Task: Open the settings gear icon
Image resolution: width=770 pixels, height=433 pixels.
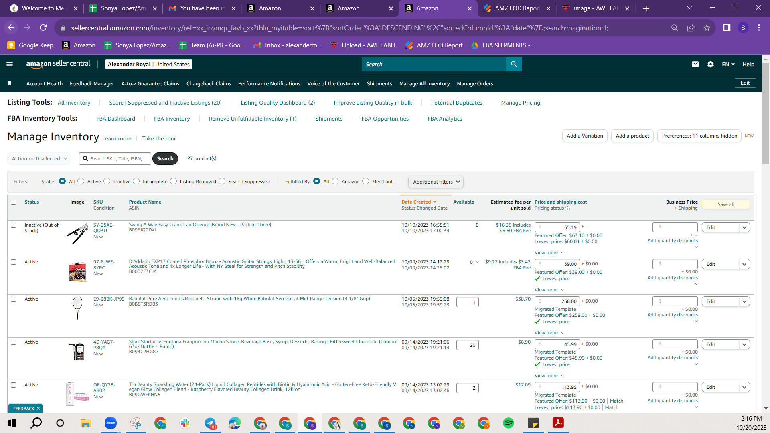Action: tap(711, 64)
